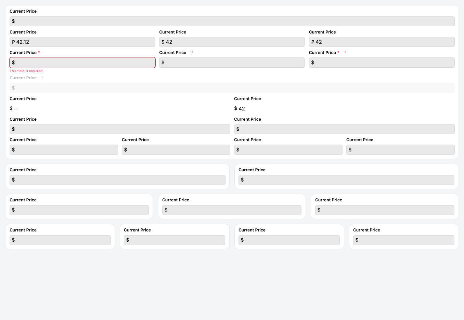Viewport: 464px width, 320px height.
Task: Click the price field in the middle of three cards
Action: (232, 210)
